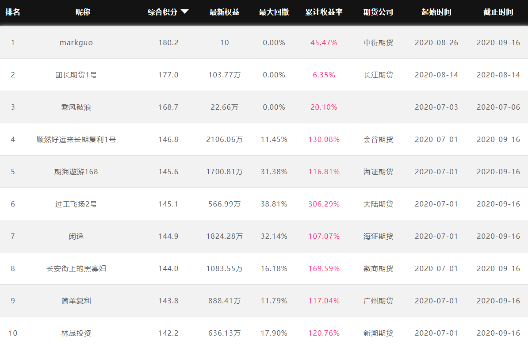Click the 566.99万 equity value
The height and width of the screenshot is (348, 528).
coord(224,204)
